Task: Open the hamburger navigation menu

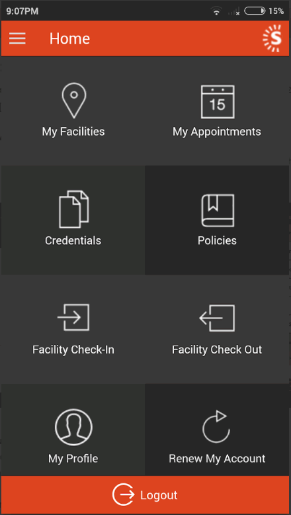Action: (x=17, y=38)
